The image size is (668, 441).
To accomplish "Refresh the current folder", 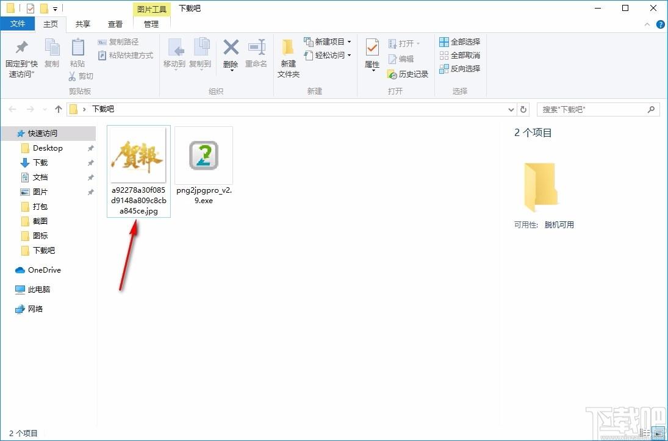I will click(523, 110).
